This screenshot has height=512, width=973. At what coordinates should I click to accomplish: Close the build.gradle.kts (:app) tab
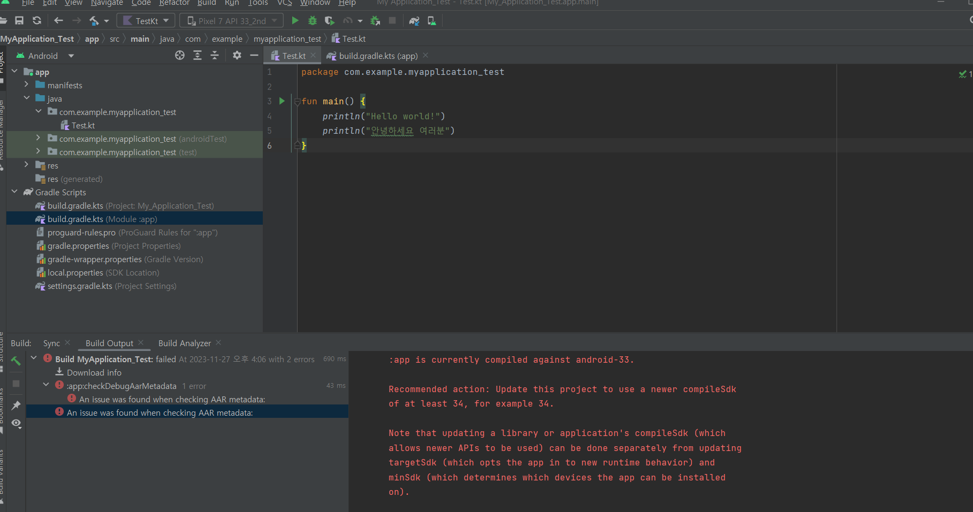425,55
